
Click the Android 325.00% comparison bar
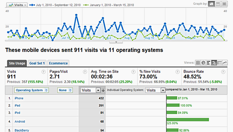(x=188, y=119)
